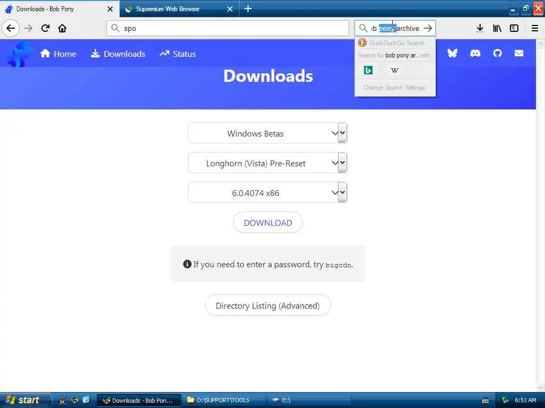Search with Wikipedia icon in popup

pyautogui.click(x=394, y=71)
